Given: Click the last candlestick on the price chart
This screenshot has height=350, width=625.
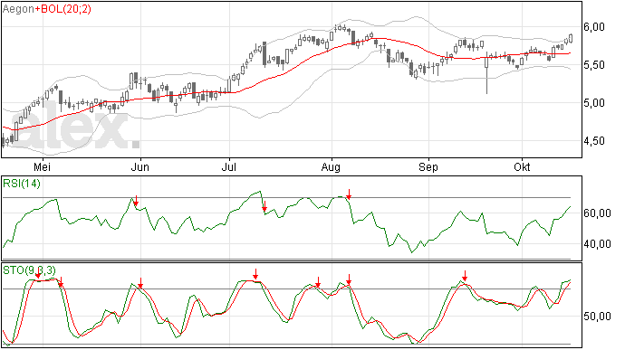Looking at the screenshot, I should [x=571, y=38].
